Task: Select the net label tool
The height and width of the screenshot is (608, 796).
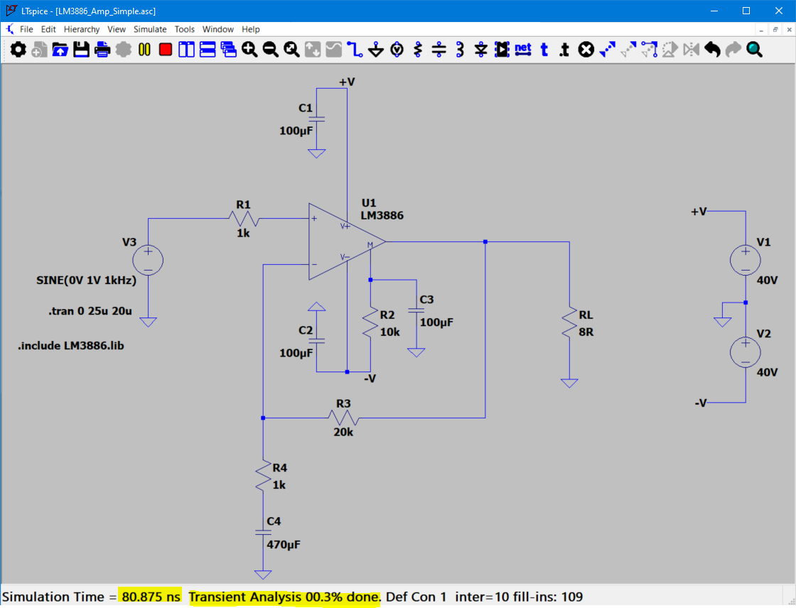Action: tap(523, 49)
